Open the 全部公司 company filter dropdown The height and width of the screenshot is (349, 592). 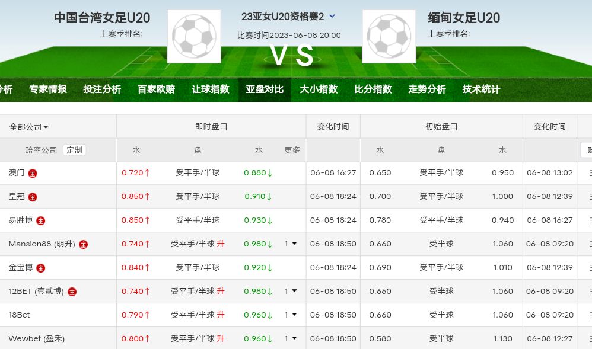[28, 127]
